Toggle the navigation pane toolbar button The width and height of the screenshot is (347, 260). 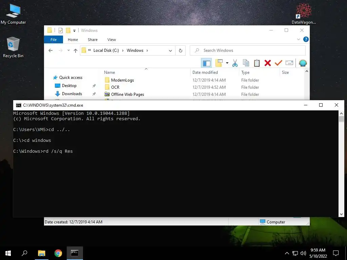point(206,63)
